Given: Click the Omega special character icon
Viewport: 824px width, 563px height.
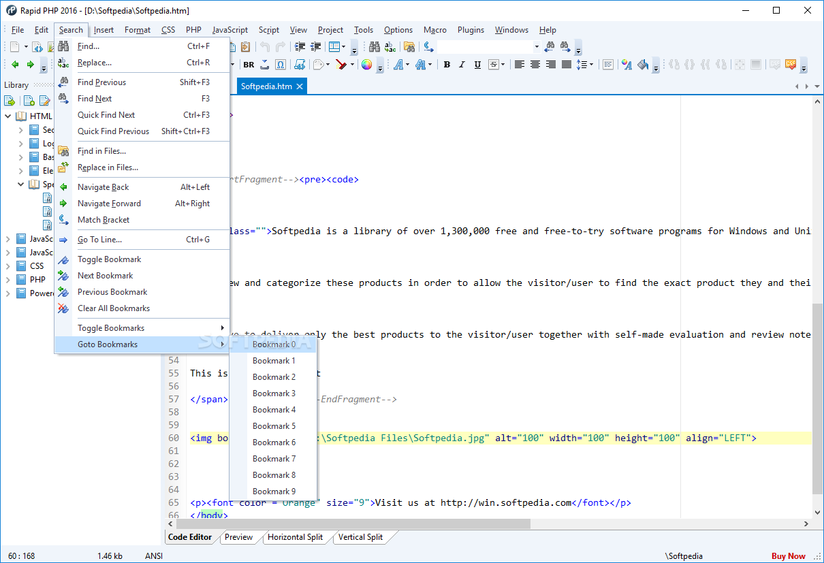Looking at the screenshot, I should point(281,65).
